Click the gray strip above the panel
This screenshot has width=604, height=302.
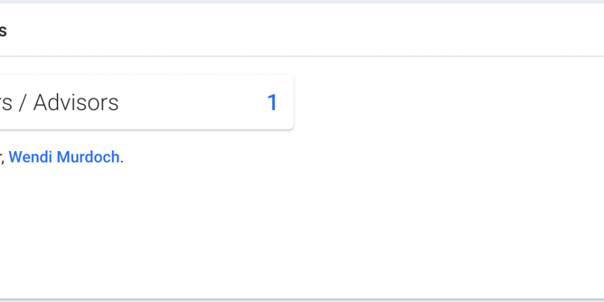tap(302, 1)
